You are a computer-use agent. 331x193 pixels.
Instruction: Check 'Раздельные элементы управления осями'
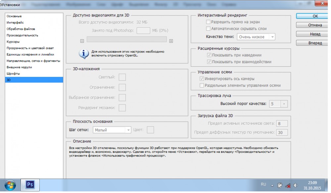point(202,85)
